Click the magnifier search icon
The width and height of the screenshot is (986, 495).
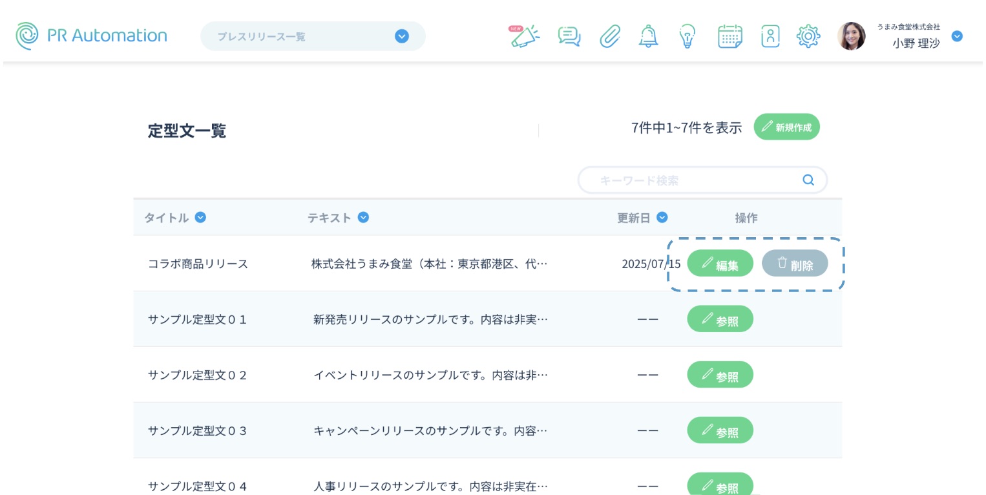click(x=808, y=180)
